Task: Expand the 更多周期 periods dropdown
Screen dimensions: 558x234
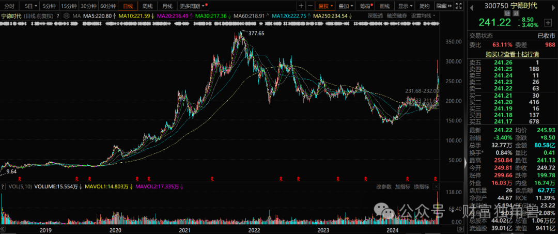Action: (192, 6)
